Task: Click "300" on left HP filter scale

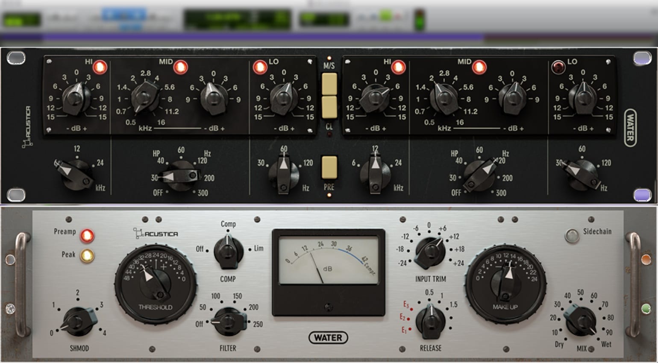Action: click(x=203, y=193)
